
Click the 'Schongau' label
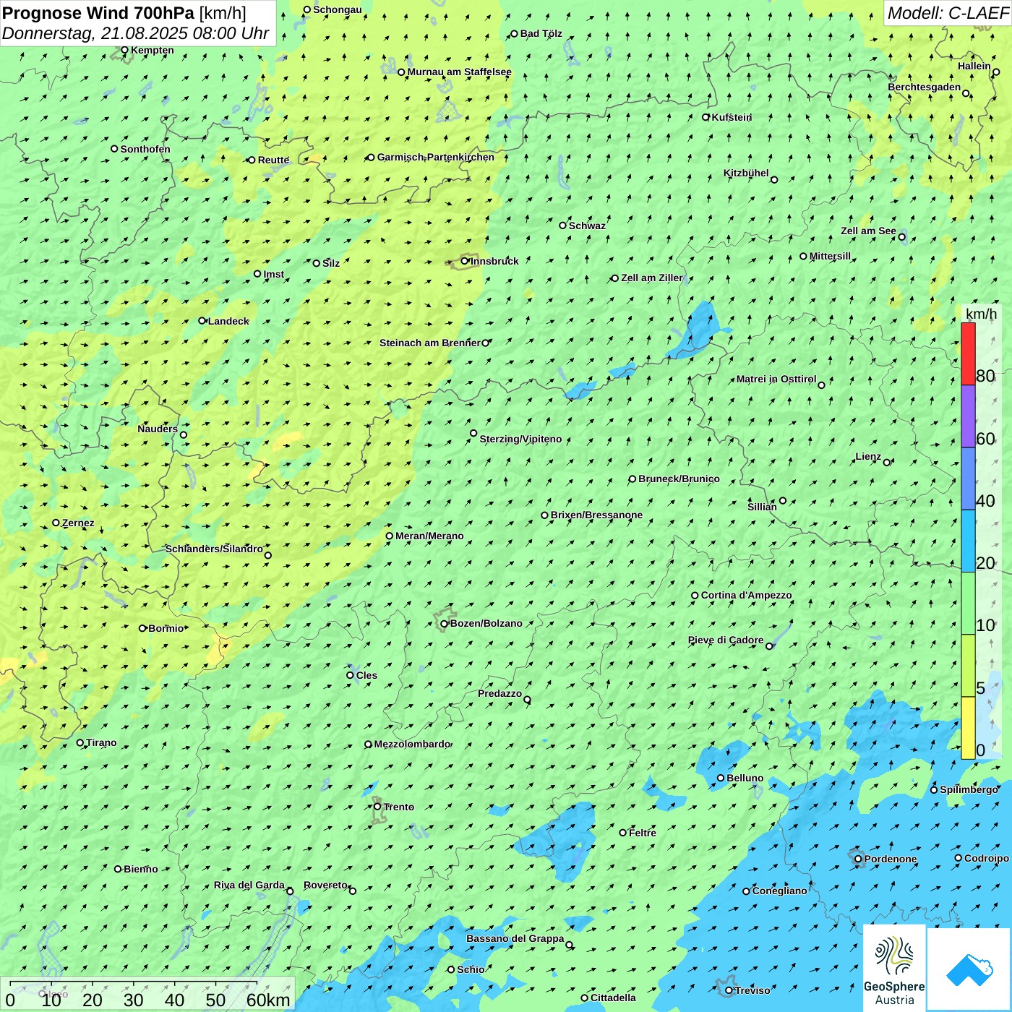(x=337, y=9)
